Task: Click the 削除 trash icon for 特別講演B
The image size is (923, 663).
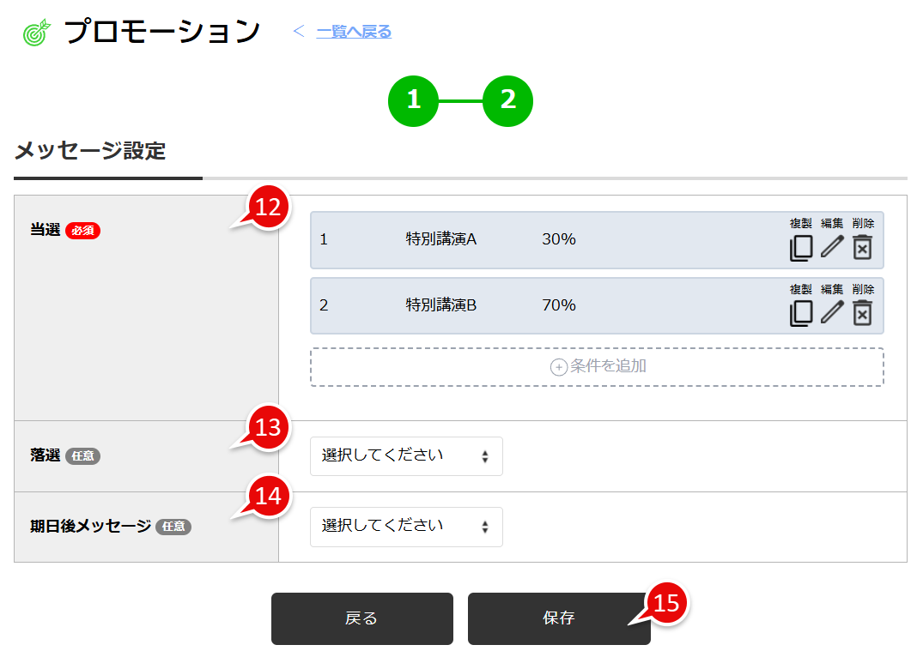Action: click(x=862, y=314)
